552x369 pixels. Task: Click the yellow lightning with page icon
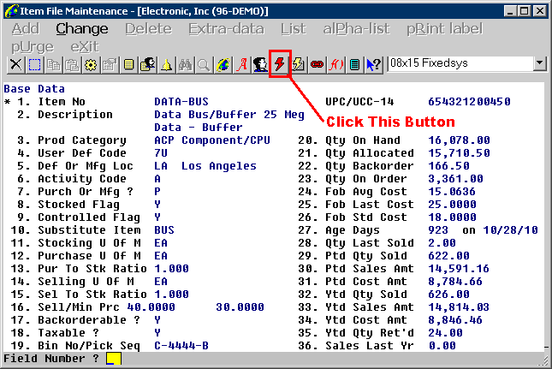(298, 65)
